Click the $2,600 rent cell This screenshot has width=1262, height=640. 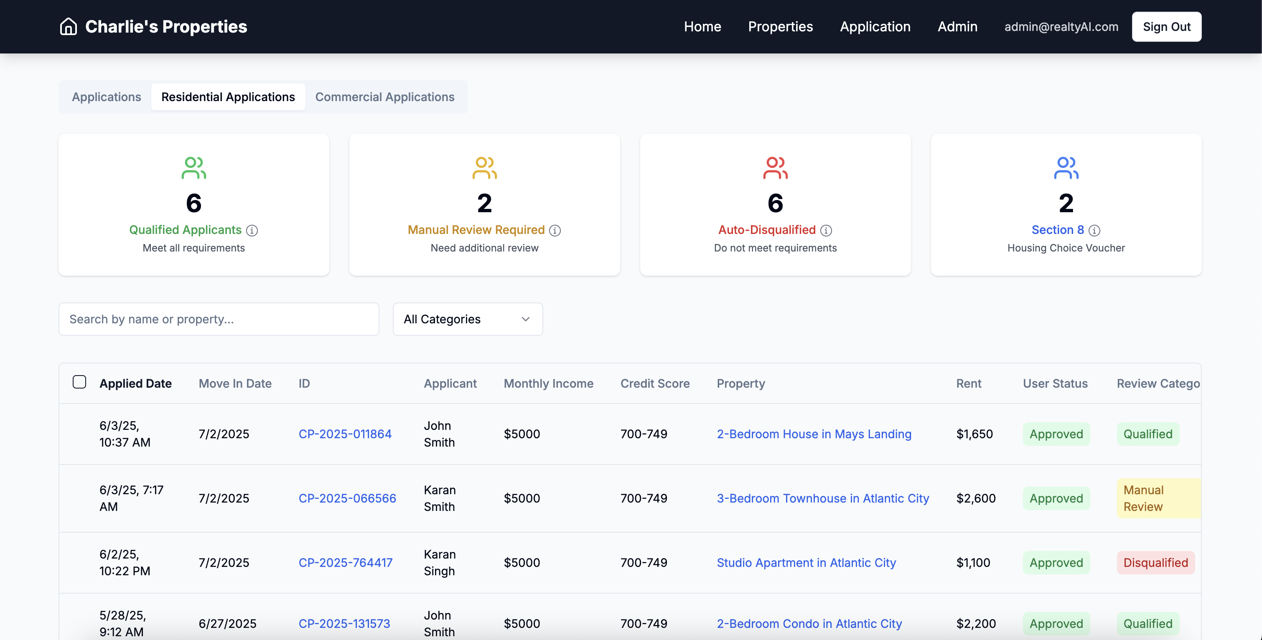point(976,498)
